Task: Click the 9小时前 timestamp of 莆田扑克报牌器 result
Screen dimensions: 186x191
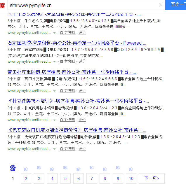Action: click(14, 79)
